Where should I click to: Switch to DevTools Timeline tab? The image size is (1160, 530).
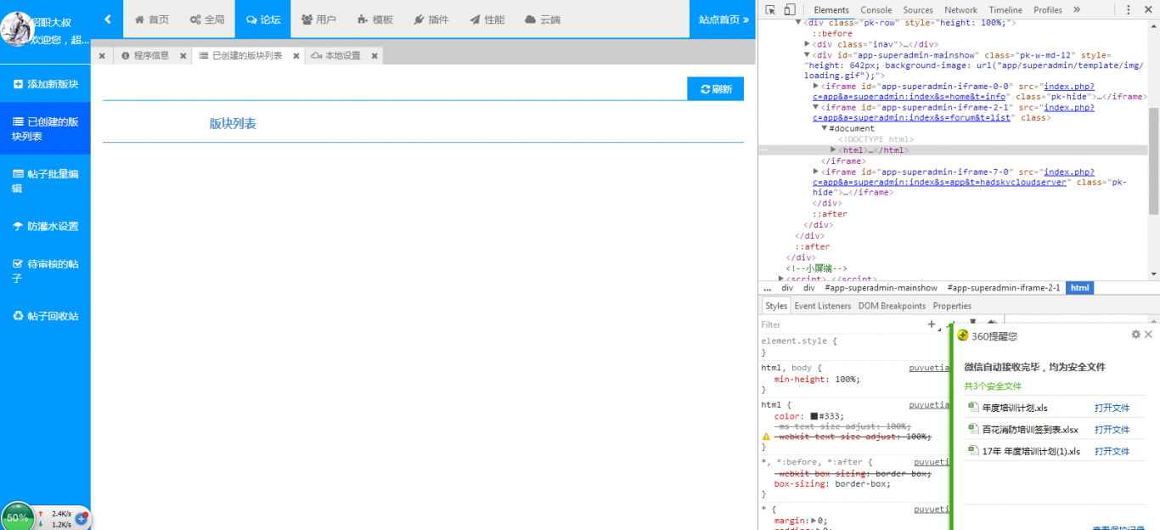1005,10
